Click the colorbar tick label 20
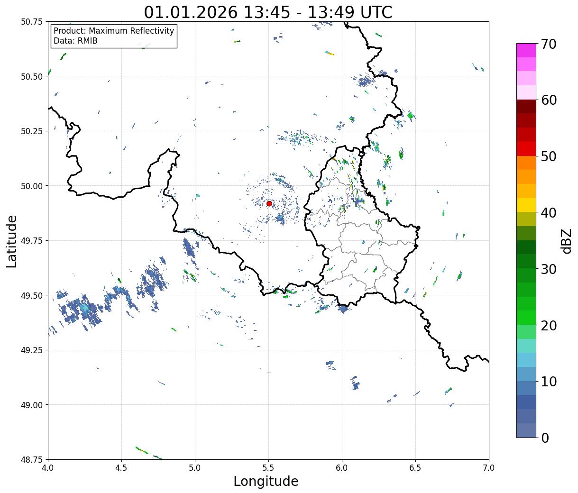The width and height of the screenshot is (578, 493). tap(548, 325)
